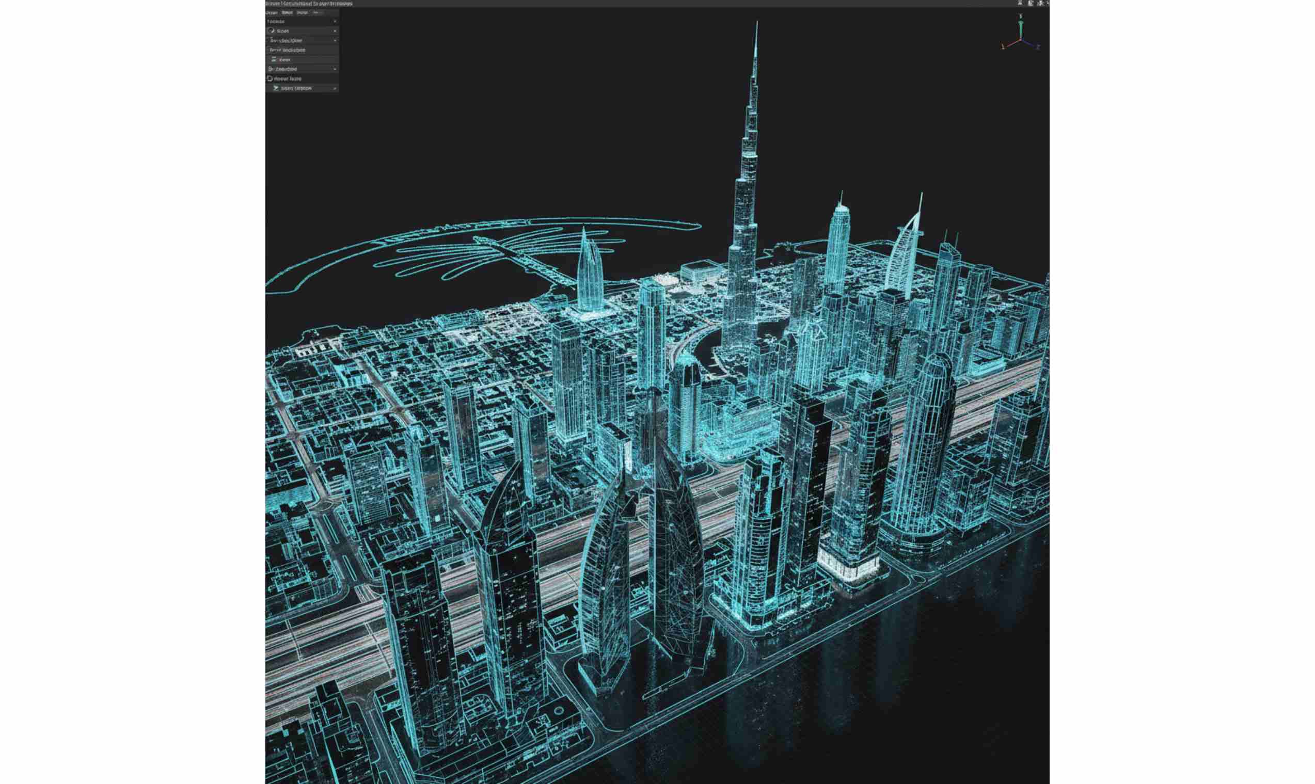Image resolution: width=1315 pixels, height=784 pixels.
Task: Expand the top header row arrow in the left panel
Action: point(335,22)
